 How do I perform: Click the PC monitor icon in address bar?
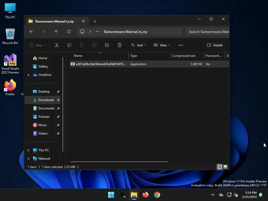tap(82, 32)
